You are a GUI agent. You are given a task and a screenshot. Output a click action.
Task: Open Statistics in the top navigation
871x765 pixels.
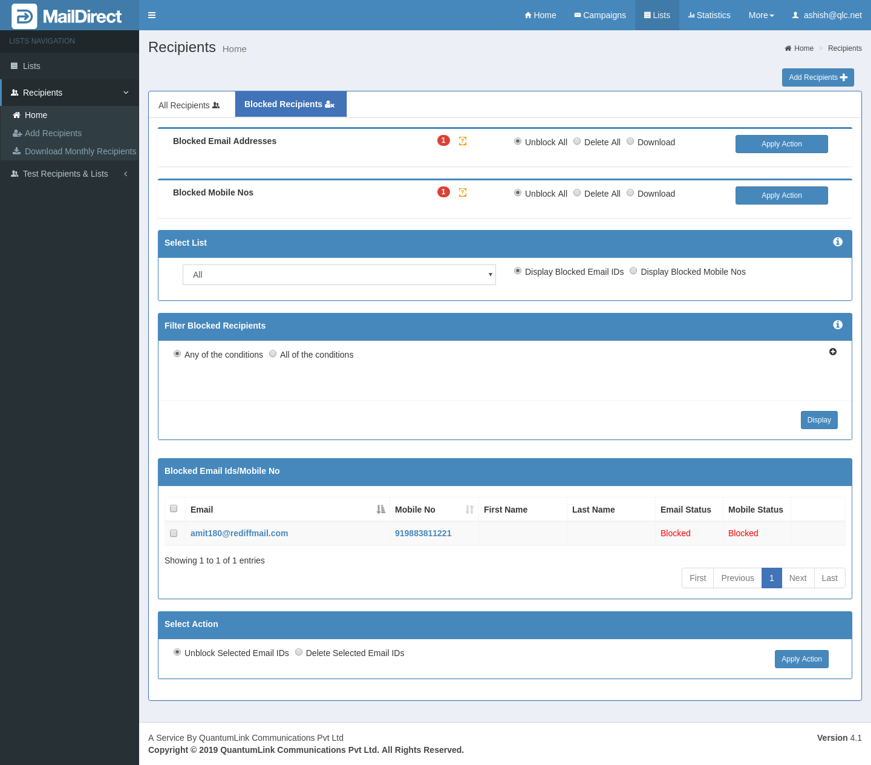709,15
